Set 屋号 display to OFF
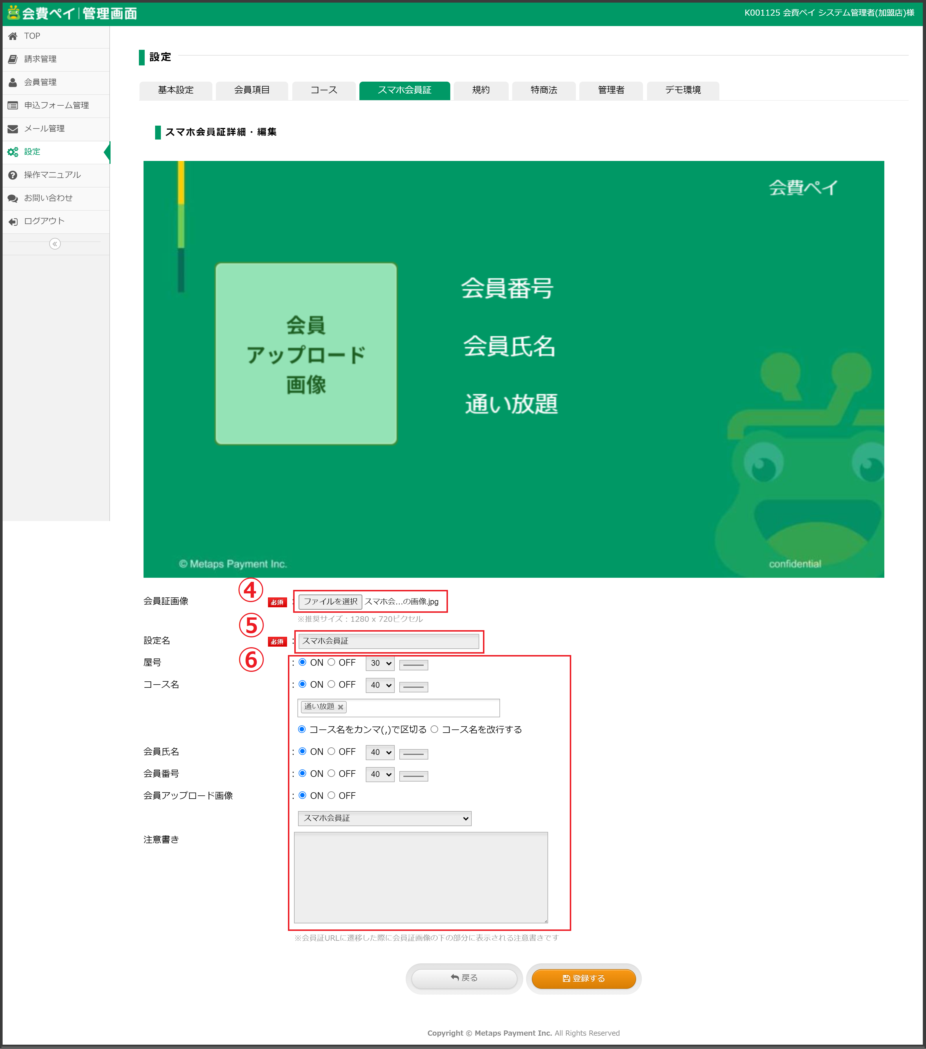 331,663
